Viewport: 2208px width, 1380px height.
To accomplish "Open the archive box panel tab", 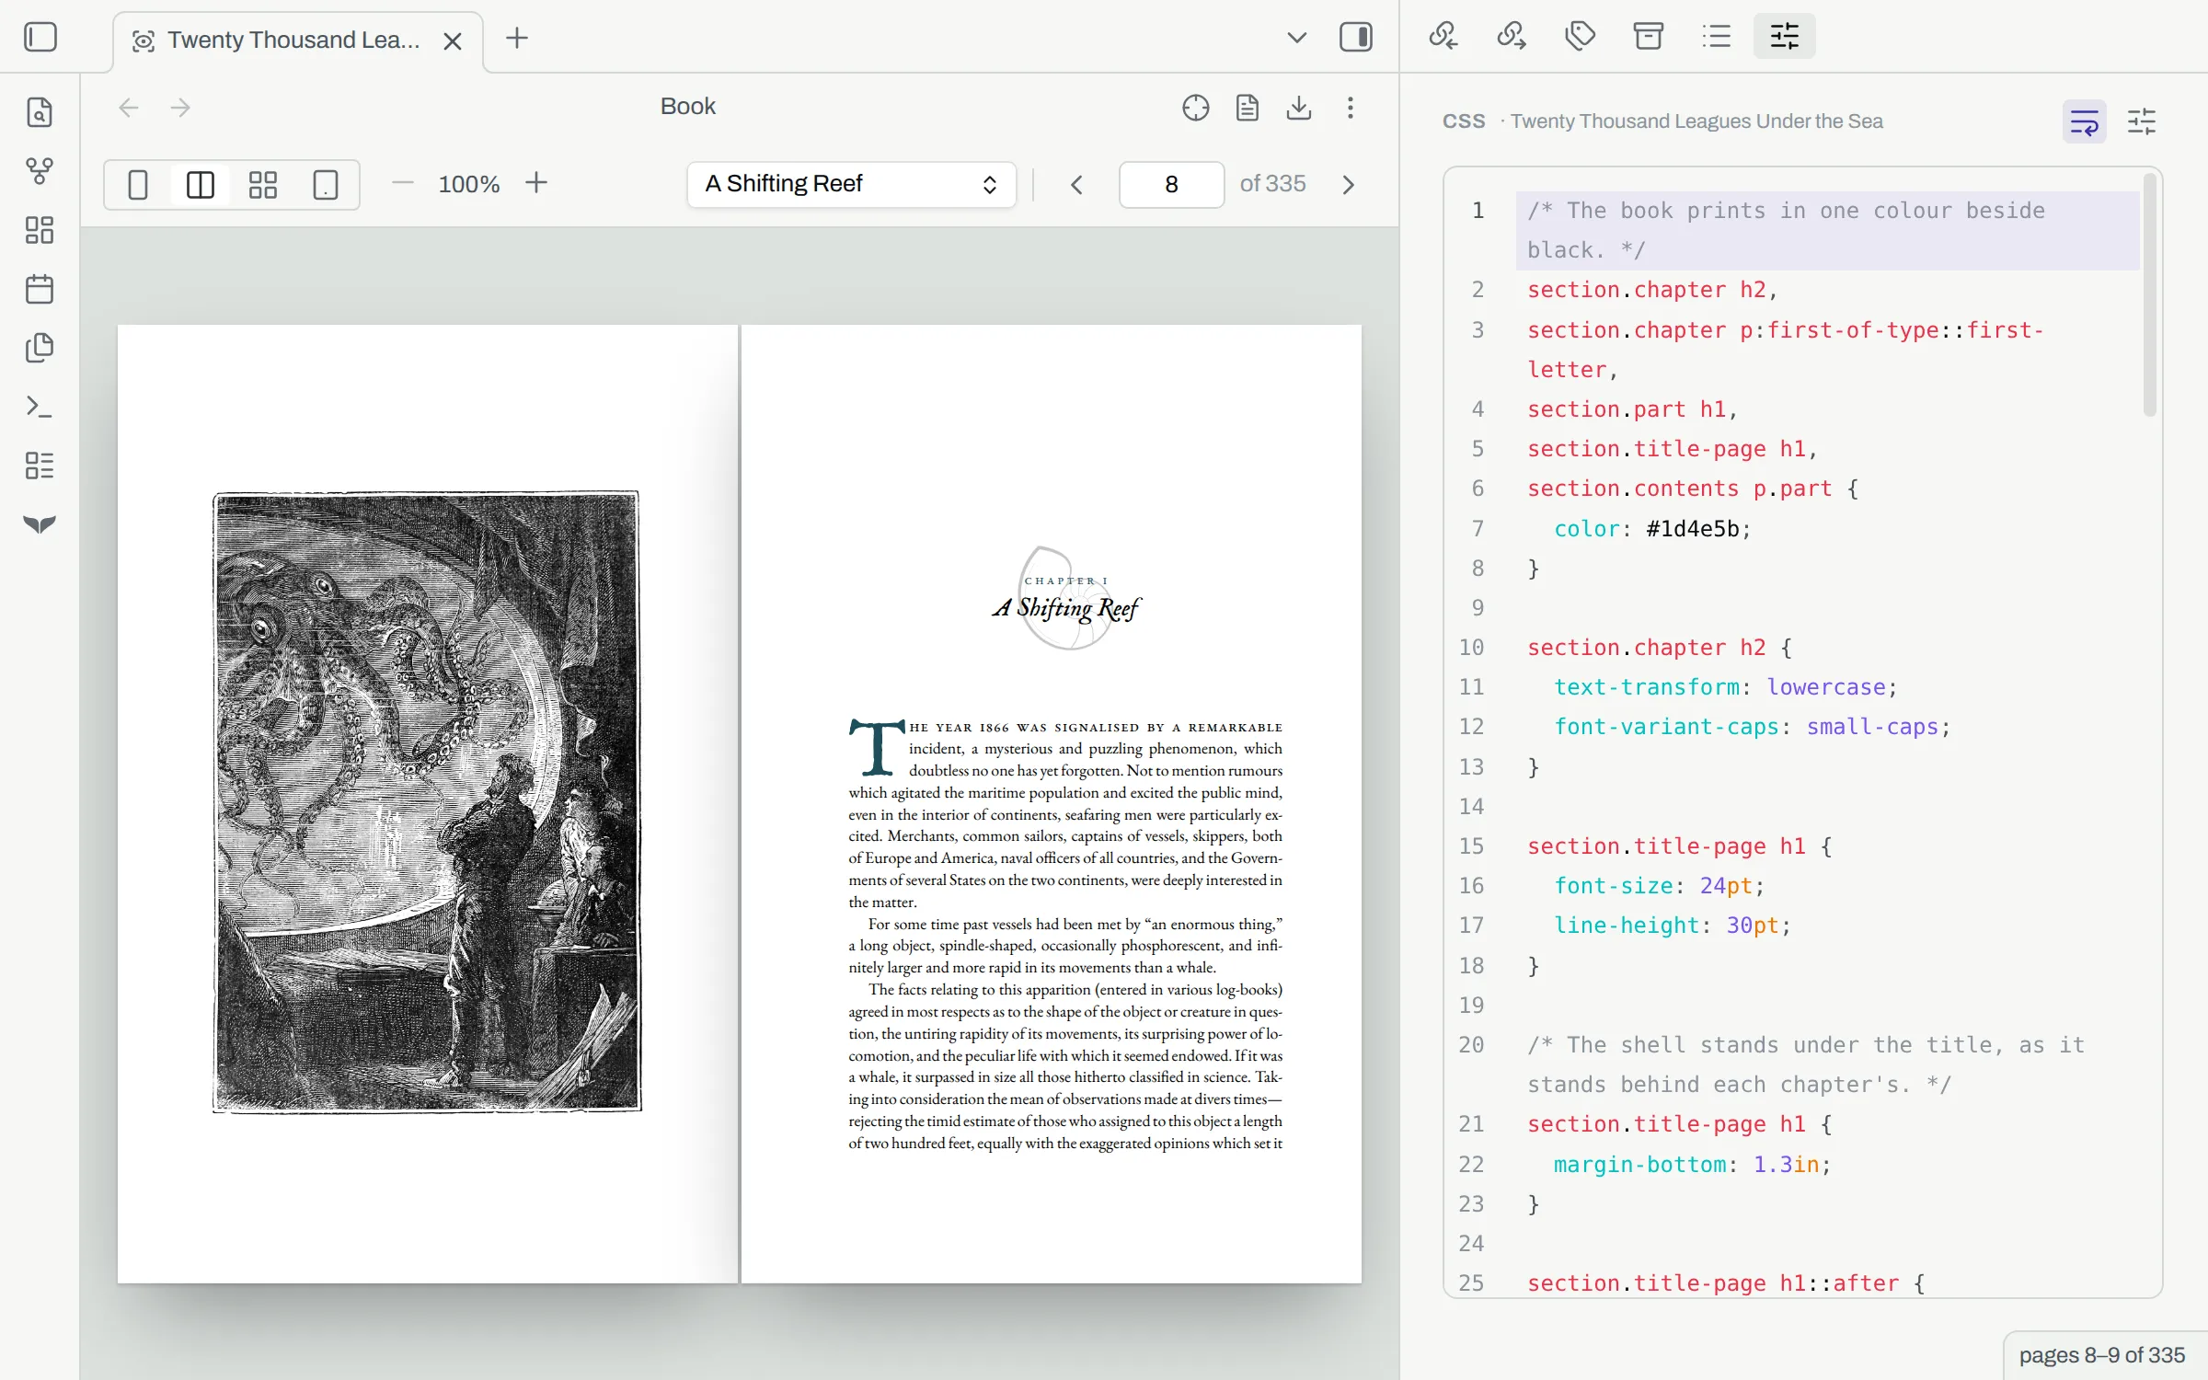I will point(1648,36).
